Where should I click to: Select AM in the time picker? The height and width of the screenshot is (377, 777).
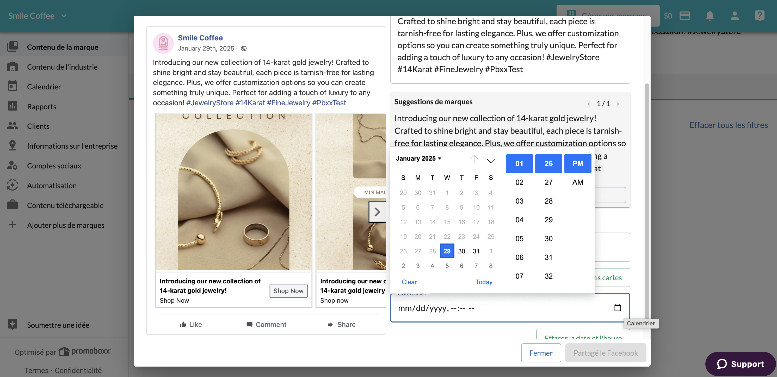pyautogui.click(x=578, y=182)
